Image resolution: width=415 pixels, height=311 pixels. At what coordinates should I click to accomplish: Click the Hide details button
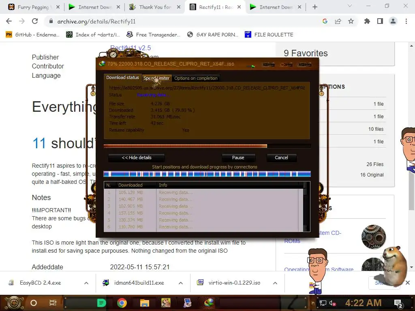click(x=137, y=158)
